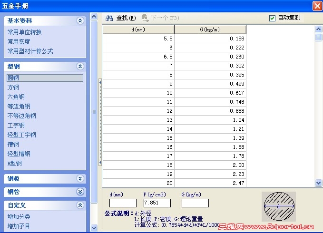Click the G(kg/m) result field

point(195,203)
